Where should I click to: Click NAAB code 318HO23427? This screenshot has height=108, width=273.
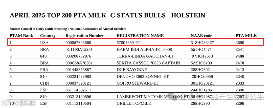click(x=202, y=43)
